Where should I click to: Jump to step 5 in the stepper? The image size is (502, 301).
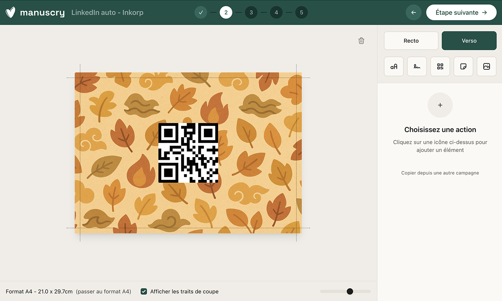(301, 13)
